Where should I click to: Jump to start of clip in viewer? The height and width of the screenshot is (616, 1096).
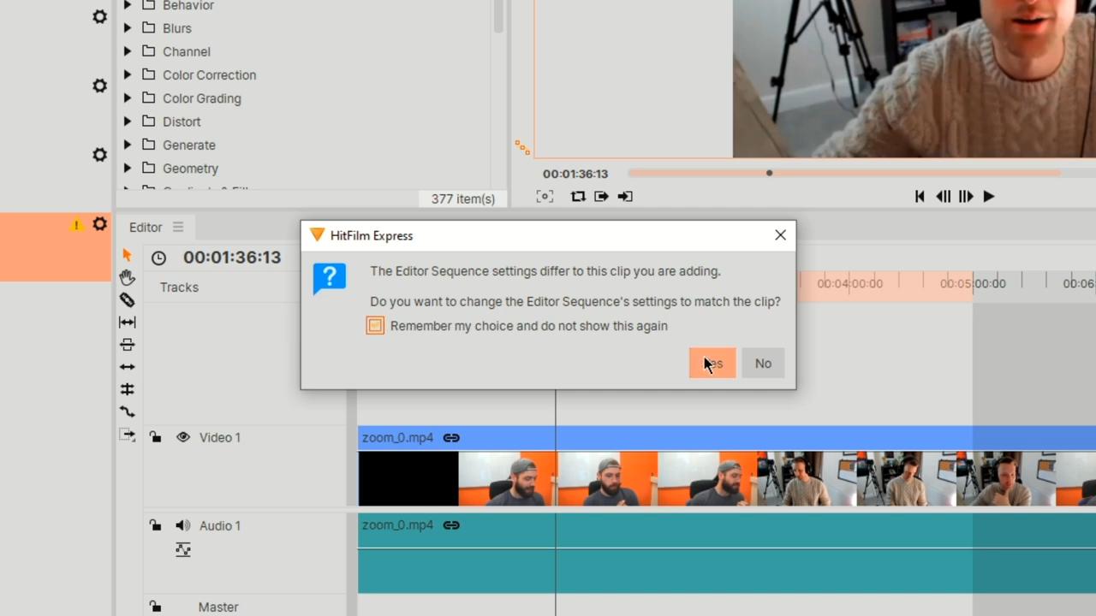coord(920,196)
